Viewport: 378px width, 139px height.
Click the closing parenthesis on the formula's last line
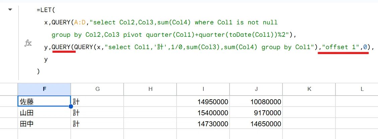[38, 72]
